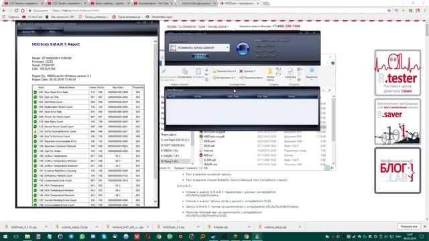Select C: win10pro SSD120 drive in Explorer tree

pyautogui.click(x=175, y=140)
